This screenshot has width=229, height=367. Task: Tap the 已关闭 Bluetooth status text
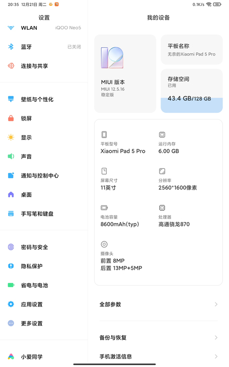click(74, 47)
